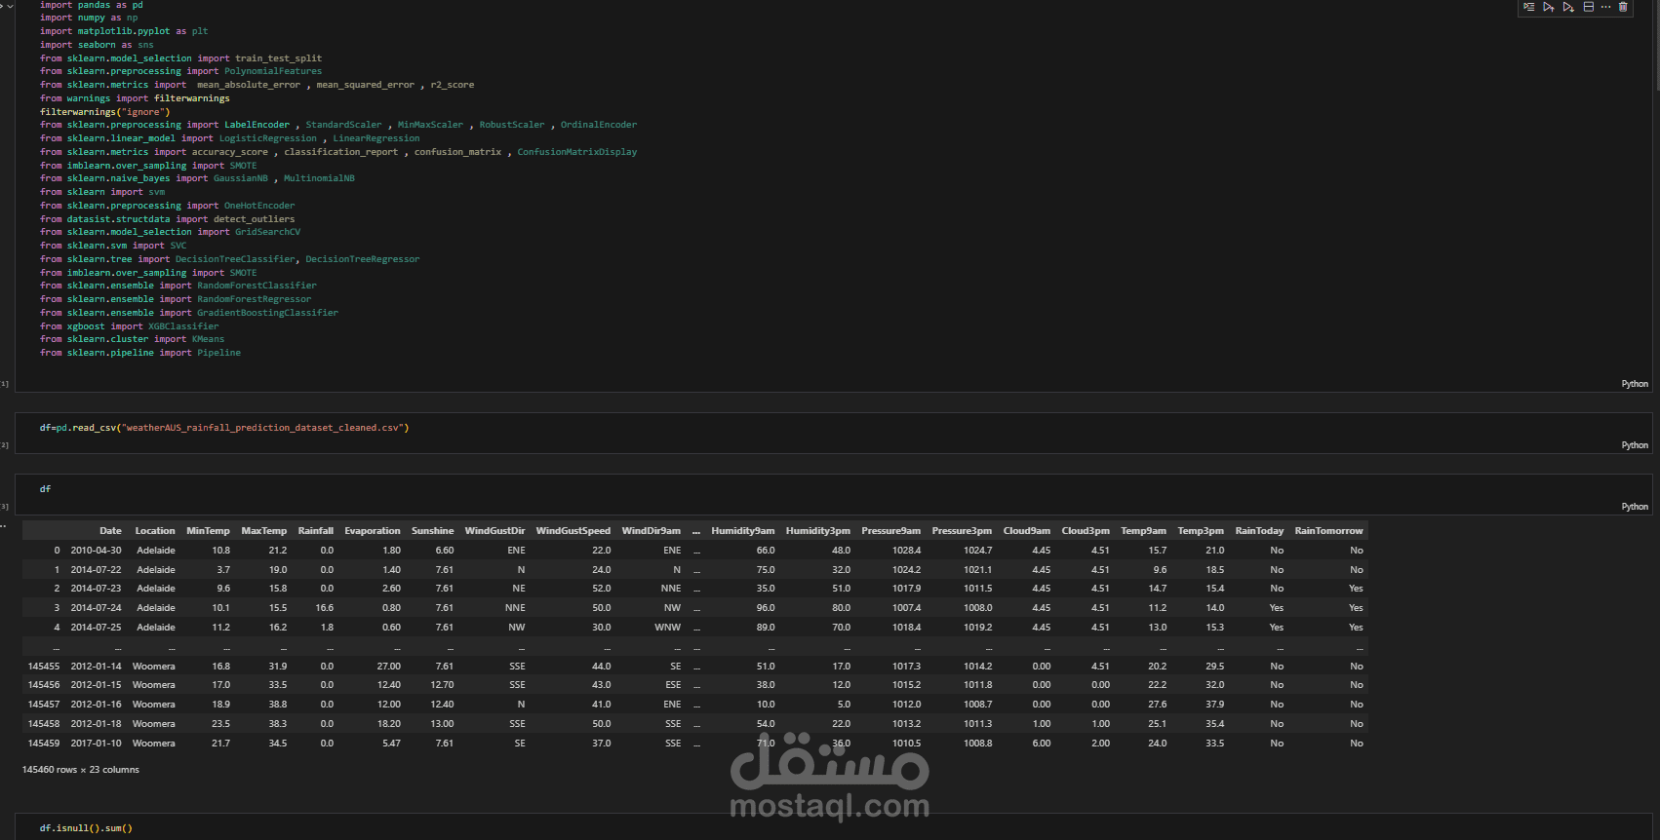The height and width of the screenshot is (840, 1660).
Task: Click row index '145455'
Action: point(44,667)
